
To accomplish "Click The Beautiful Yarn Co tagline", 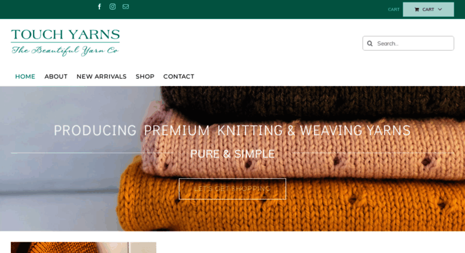I will pyautogui.click(x=65, y=50).
